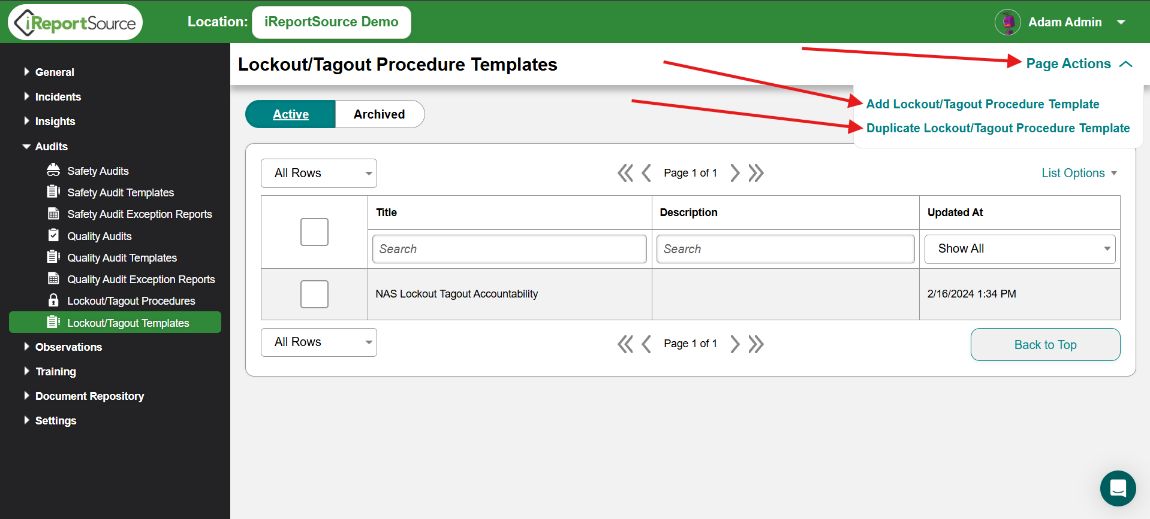Screen dimensions: 1150x519
Task: Open Lockout/Tagout Procedures in the sidebar
Action: [x=131, y=301]
